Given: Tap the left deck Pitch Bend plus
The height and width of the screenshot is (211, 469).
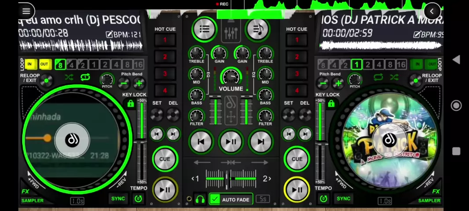Looking at the screenshot, I should 139,83.
